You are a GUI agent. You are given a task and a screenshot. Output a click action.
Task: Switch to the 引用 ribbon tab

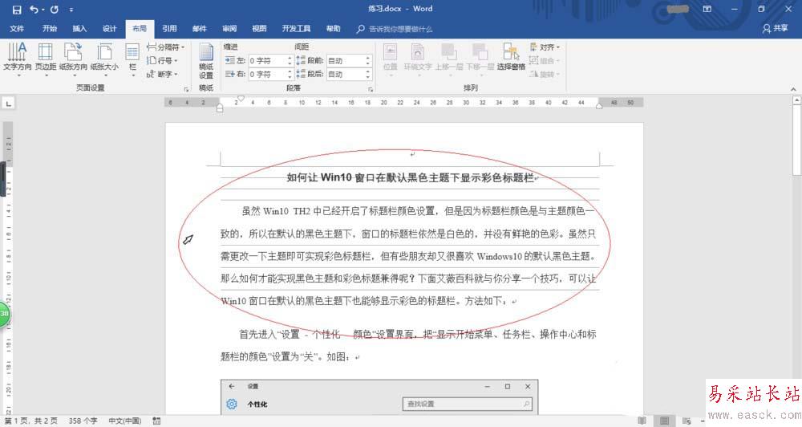(169, 29)
